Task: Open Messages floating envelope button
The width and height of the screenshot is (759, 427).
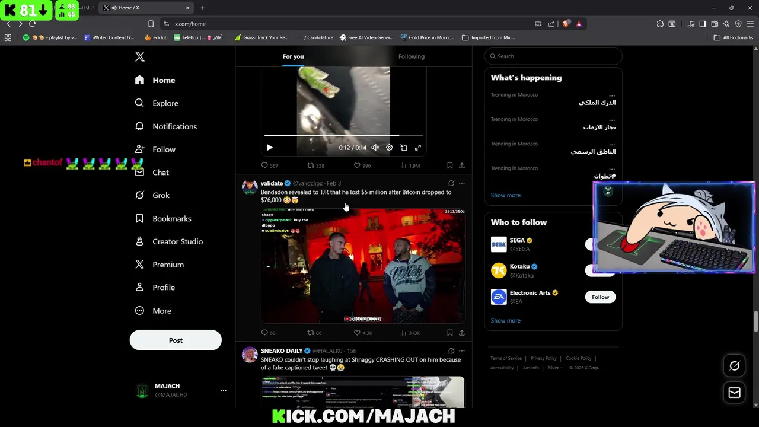Action: click(x=734, y=393)
